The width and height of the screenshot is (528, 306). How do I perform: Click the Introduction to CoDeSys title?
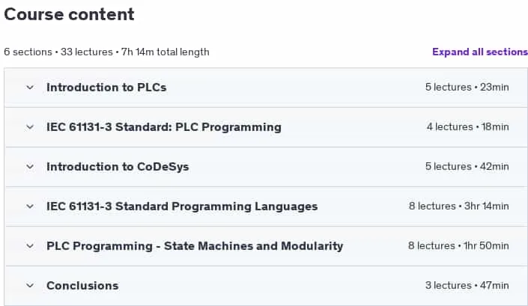tap(118, 167)
